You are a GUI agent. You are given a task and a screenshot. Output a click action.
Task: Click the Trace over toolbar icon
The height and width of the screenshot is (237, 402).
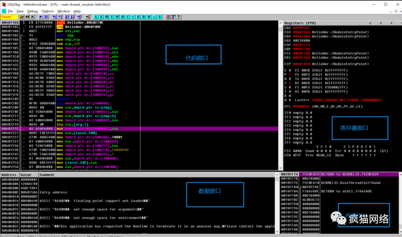72,17
